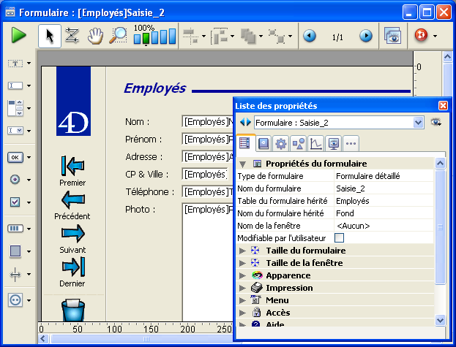Select the checkbox object tool in palette
The width and height of the screenshot is (456, 347).
tap(15, 202)
